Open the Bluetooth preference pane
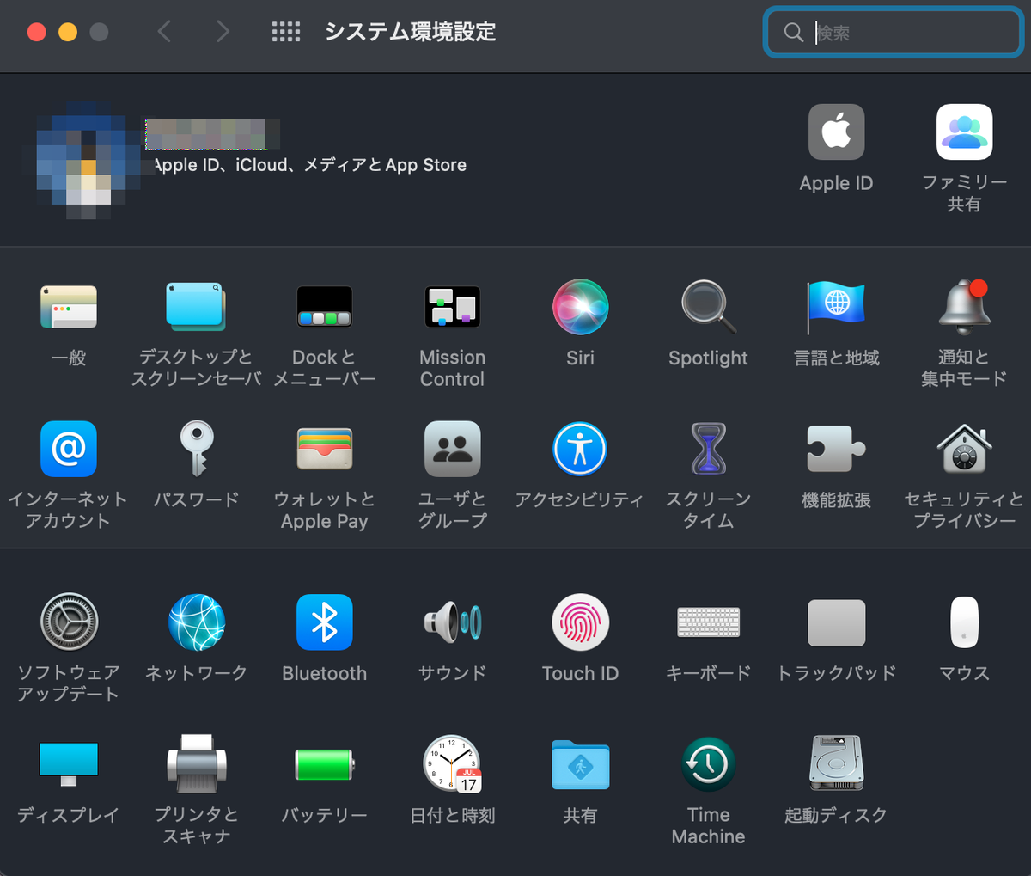 click(x=324, y=622)
